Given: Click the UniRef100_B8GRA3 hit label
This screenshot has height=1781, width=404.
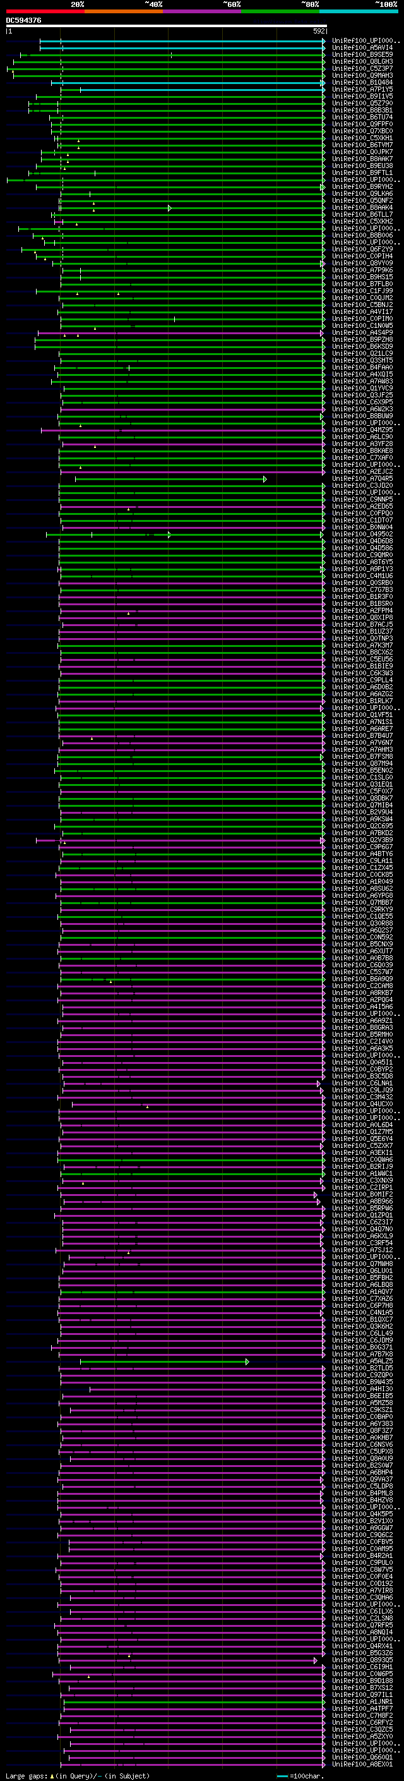Looking at the screenshot, I should click(362, 1027).
